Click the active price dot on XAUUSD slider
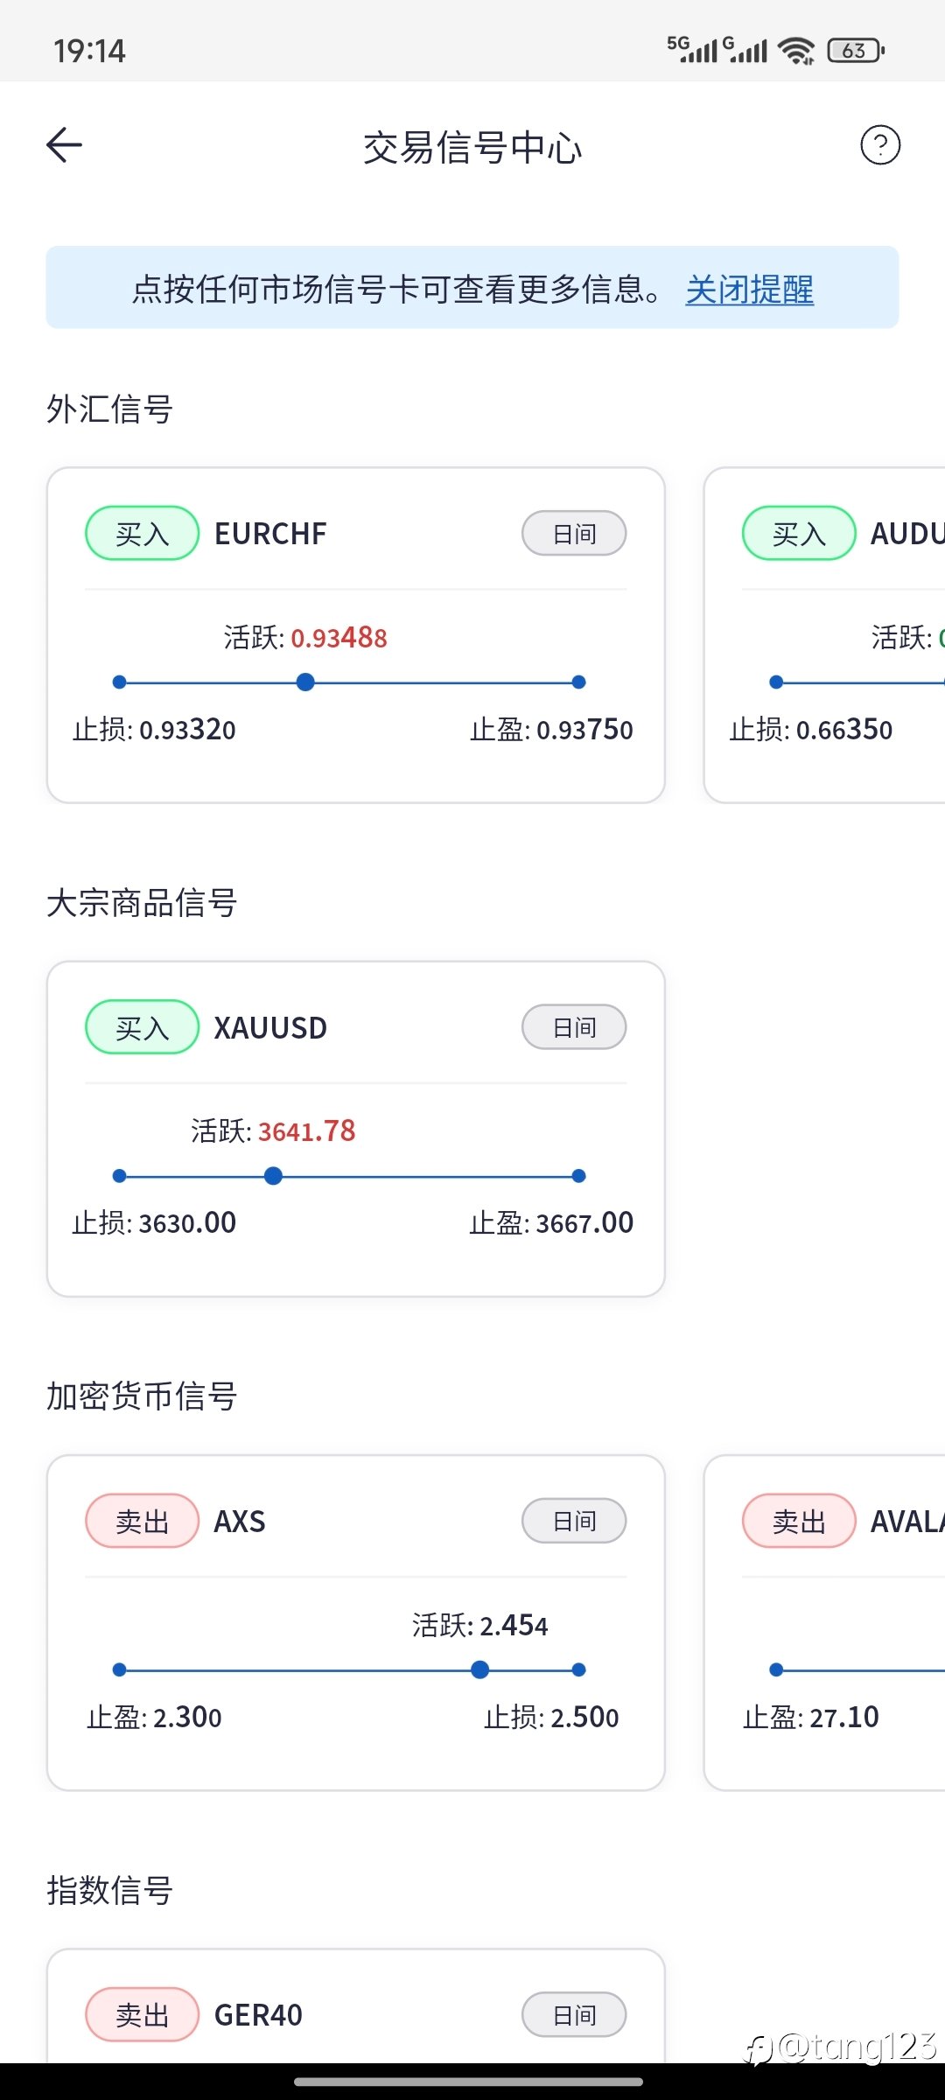The height and width of the screenshot is (2100, 945). pyautogui.click(x=273, y=1176)
